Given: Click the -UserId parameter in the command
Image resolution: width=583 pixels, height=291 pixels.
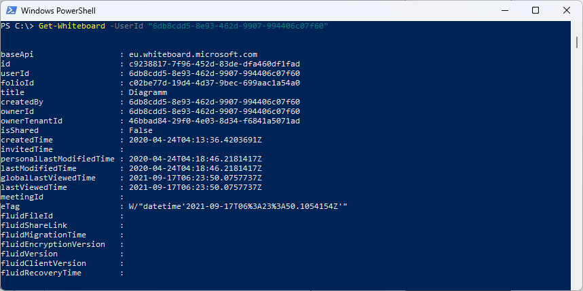Looking at the screenshot, I should point(126,26).
